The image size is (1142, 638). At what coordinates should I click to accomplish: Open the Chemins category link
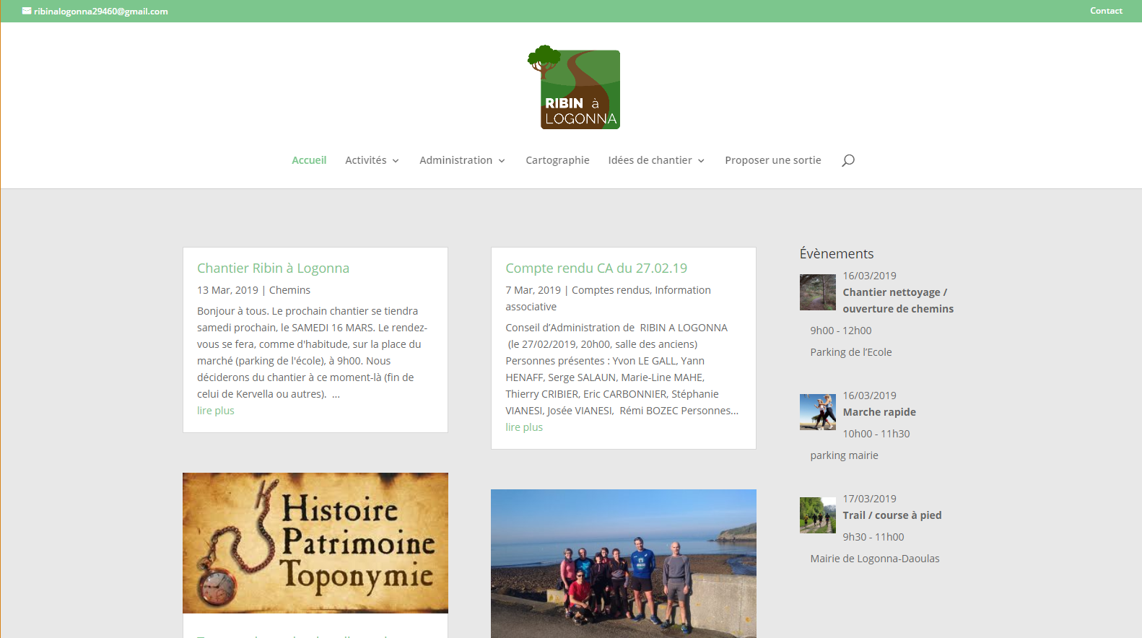pos(289,290)
